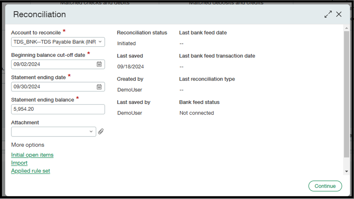
Task: Focus the Statement ending date field
Action: tap(53, 87)
